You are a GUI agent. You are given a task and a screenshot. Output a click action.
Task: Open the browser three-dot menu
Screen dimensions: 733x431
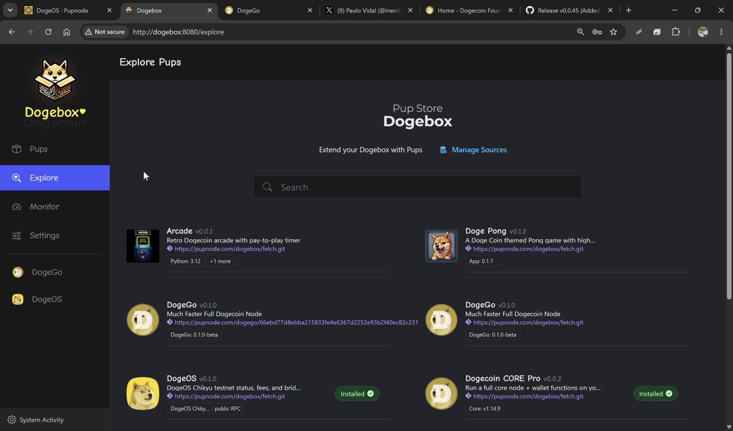pyautogui.click(x=721, y=32)
